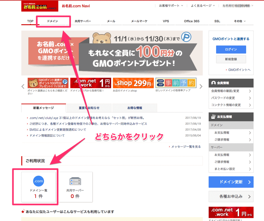The width and height of the screenshot is (264, 221).
Task: Open the blue .com domain list icon
Action: (39, 181)
